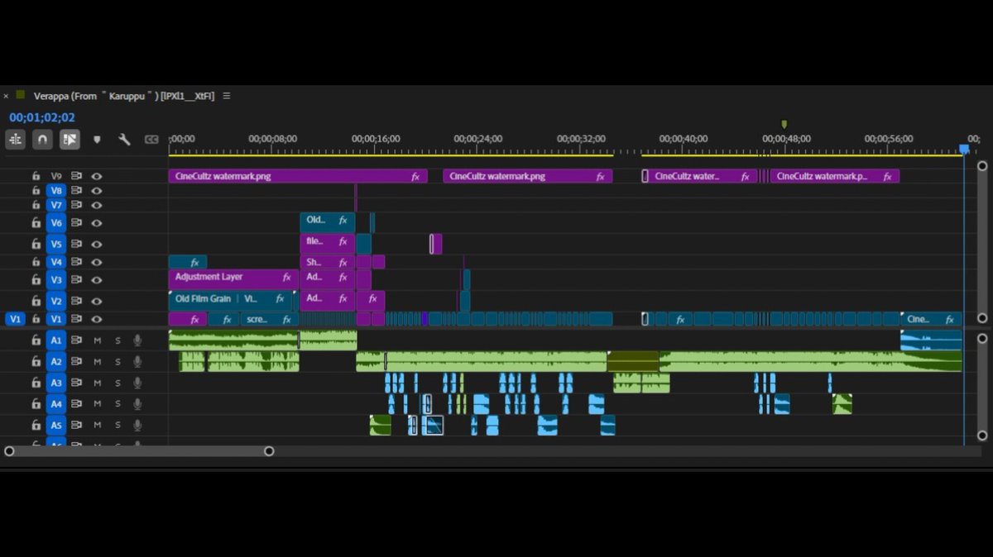The image size is (993, 557).
Task: Solo track A2
Action: tap(118, 361)
